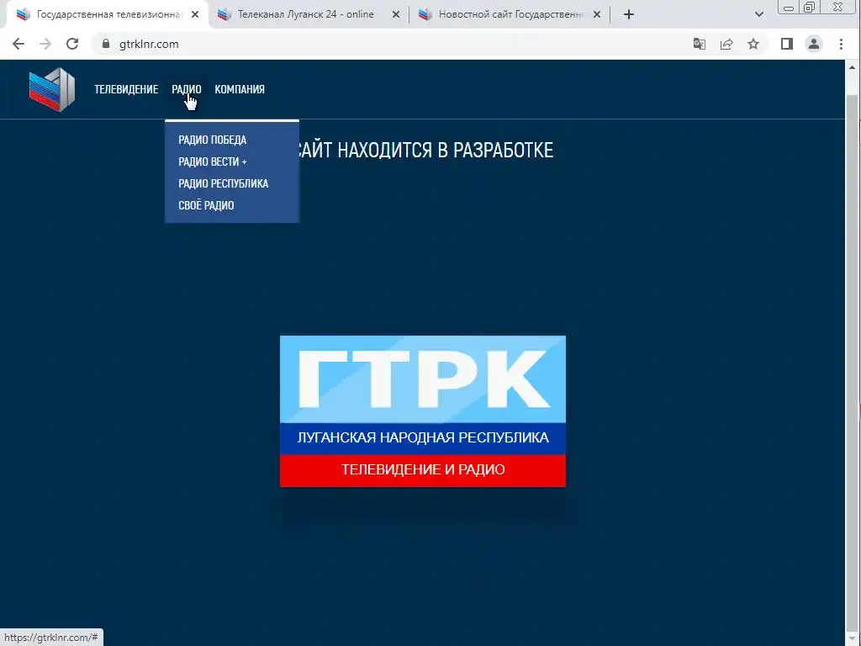The height and width of the screenshot is (646, 861).
Task: Close the Телеканал Луганск 24 tab
Action: 396,14
